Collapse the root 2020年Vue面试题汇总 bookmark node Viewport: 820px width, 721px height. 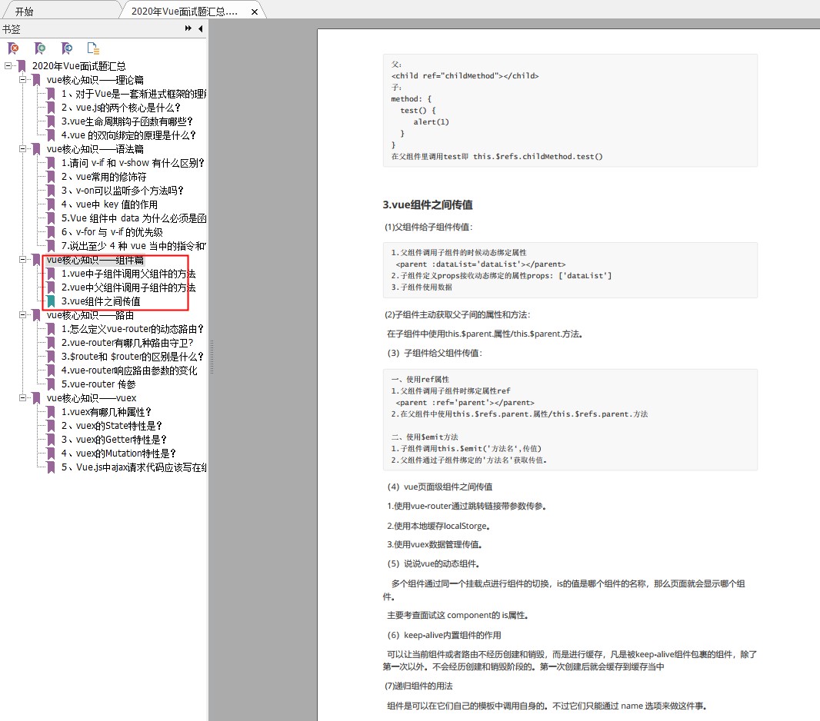tap(8, 66)
